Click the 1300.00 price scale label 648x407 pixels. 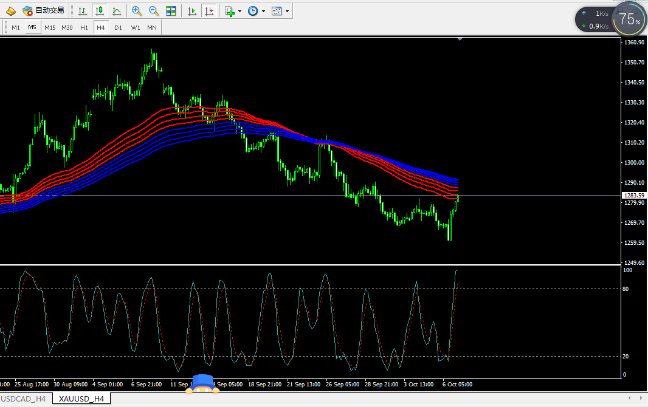pyautogui.click(x=635, y=162)
